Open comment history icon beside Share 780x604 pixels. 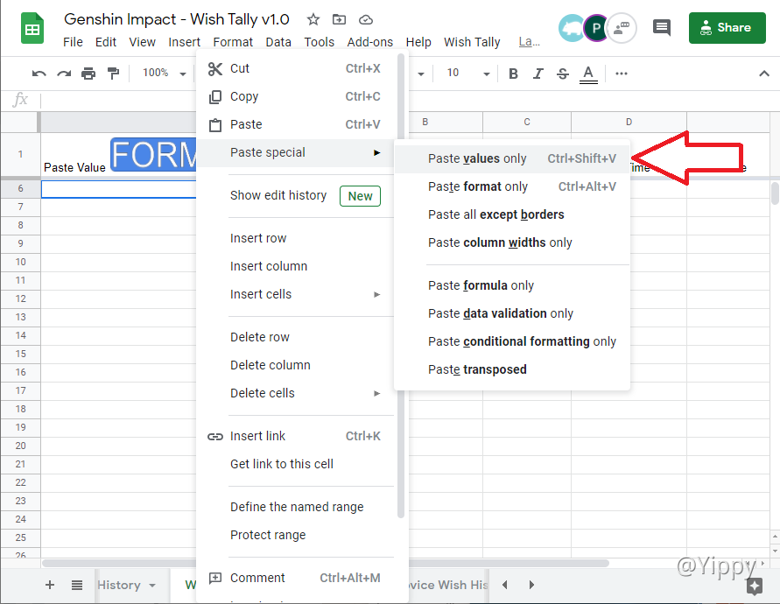(x=662, y=28)
